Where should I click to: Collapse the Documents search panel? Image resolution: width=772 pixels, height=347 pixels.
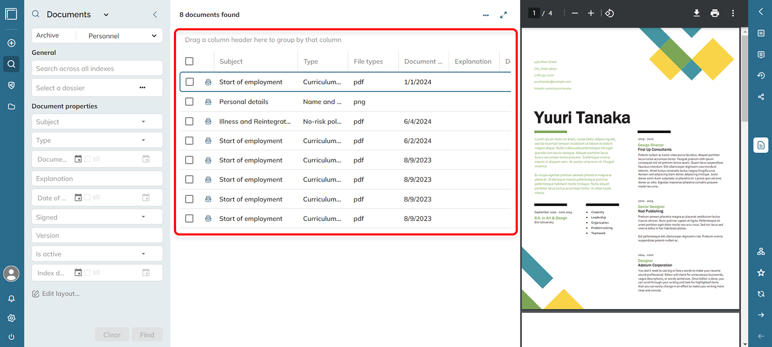155,15
